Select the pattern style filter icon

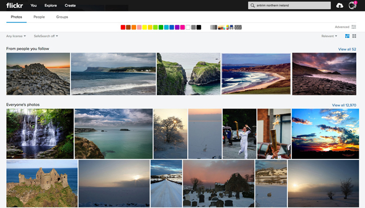238,27
